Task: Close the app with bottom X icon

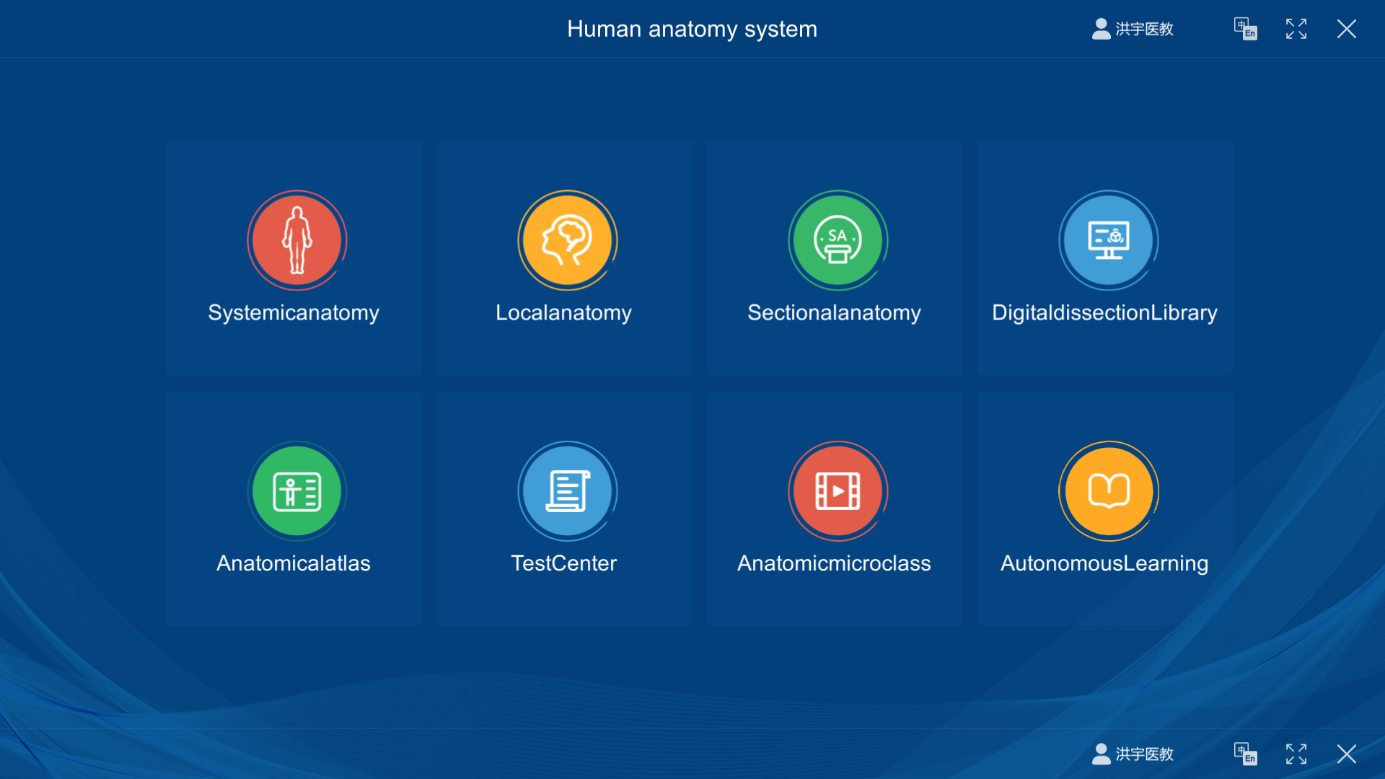Action: (x=1347, y=754)
